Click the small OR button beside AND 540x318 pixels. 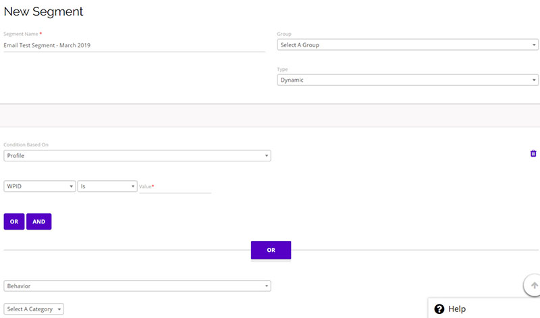click(x=14, y=221)
